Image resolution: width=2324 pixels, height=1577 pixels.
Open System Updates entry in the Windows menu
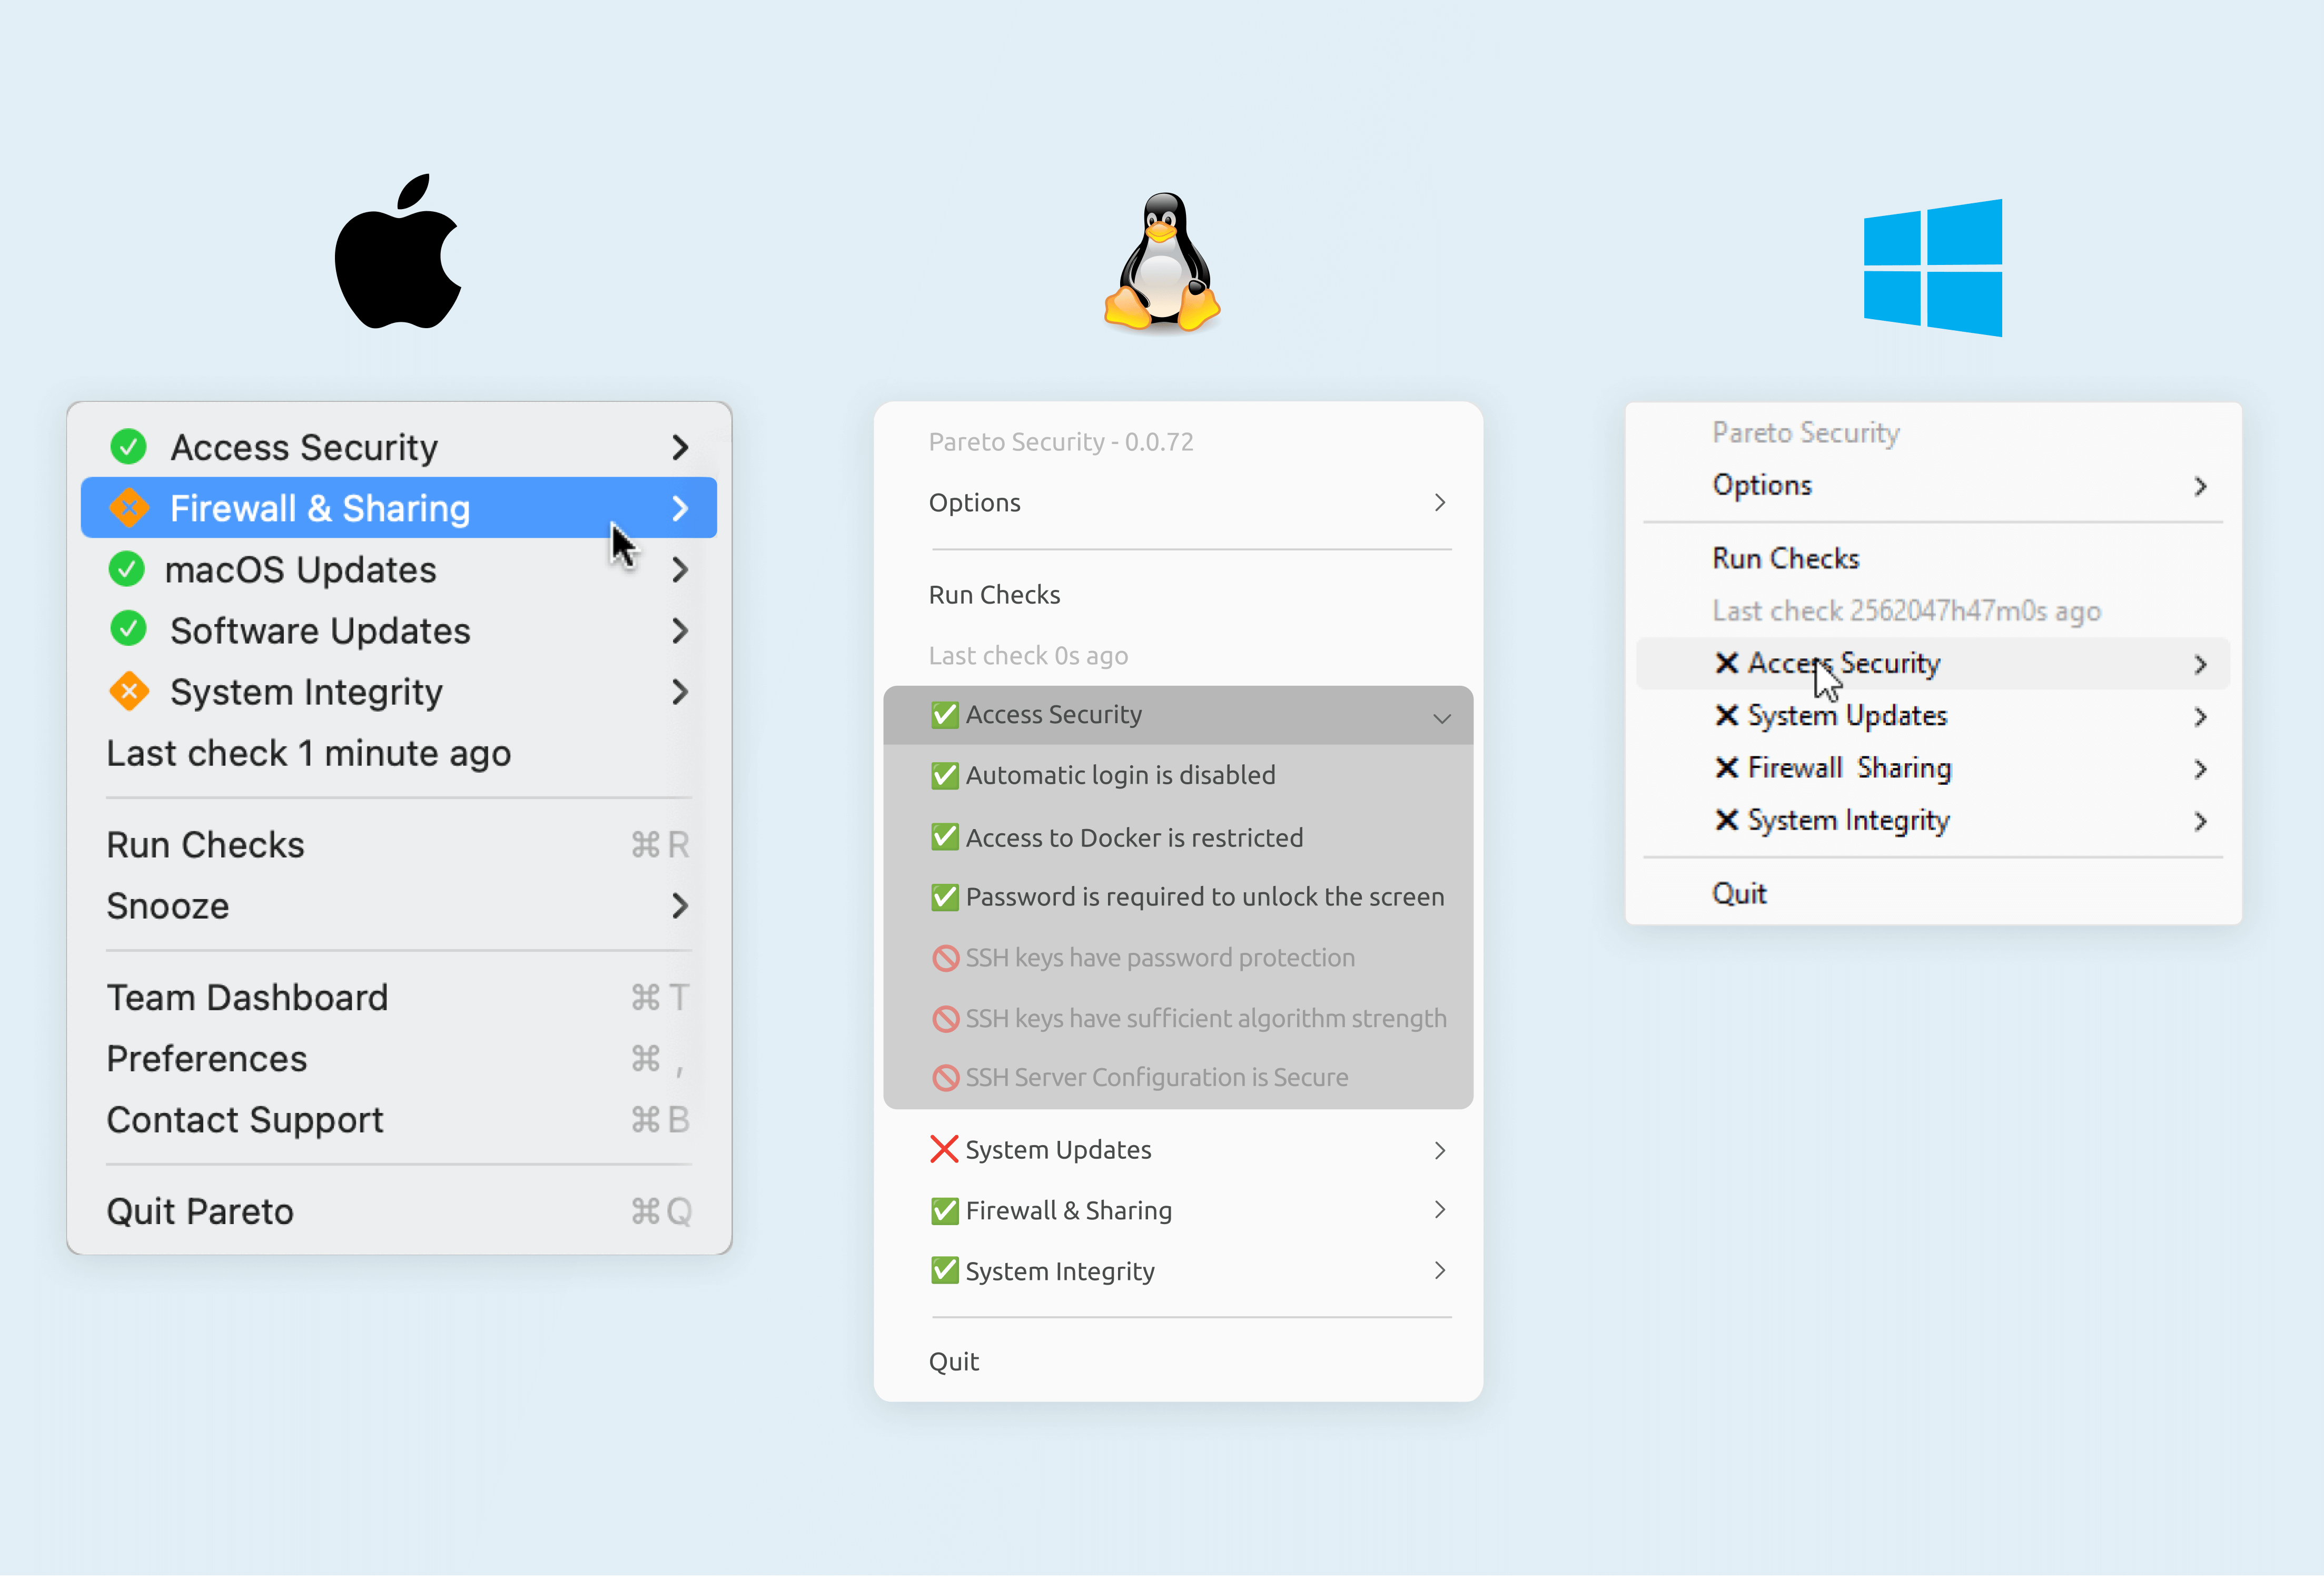(x=1933, y=716)
